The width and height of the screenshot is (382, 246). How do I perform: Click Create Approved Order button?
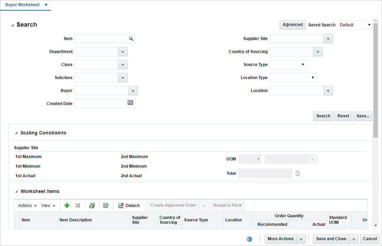[x=174, y=205]
